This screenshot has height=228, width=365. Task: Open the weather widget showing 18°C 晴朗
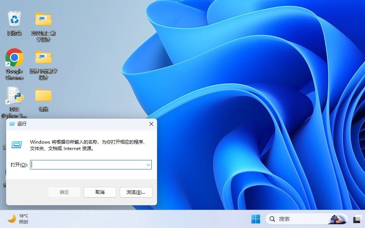coord(17,219)
